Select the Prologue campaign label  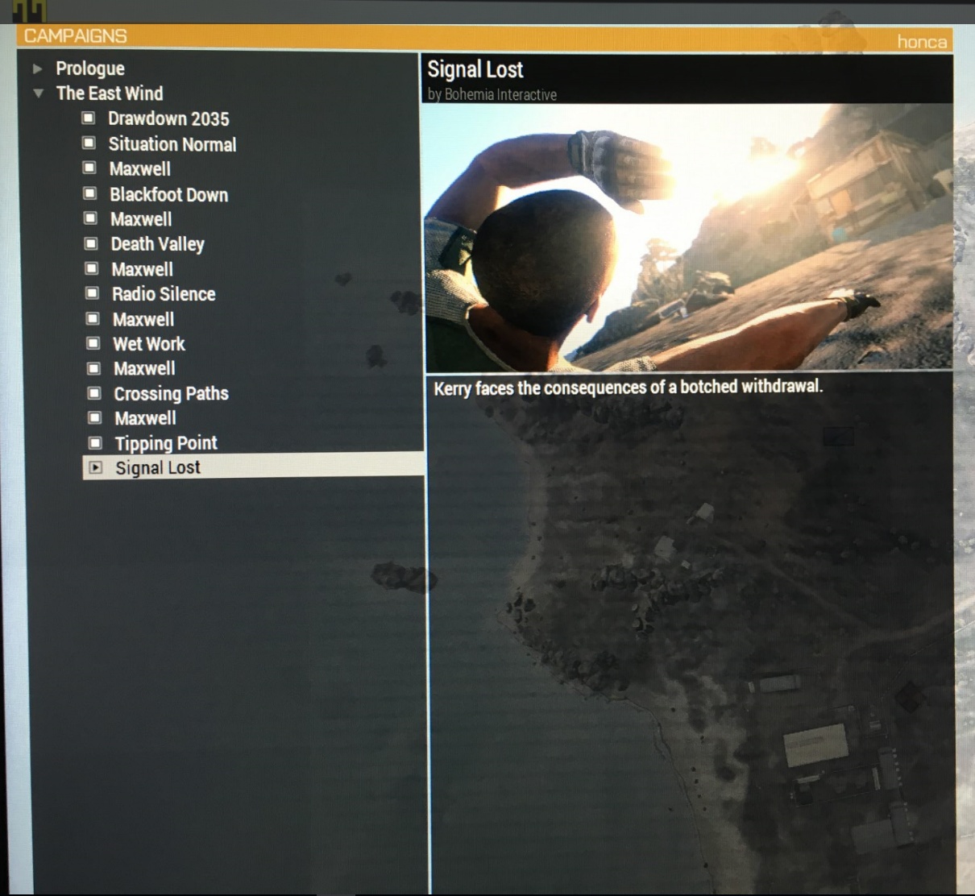click(x=90, y=68)
